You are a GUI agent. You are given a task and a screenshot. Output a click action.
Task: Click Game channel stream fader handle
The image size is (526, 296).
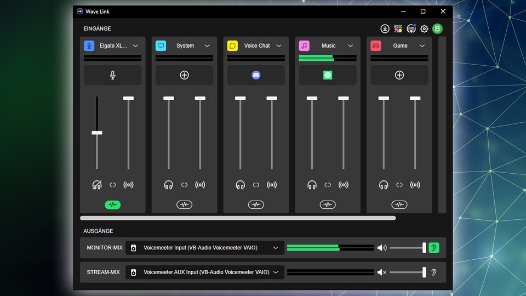(x=415, y=98)
